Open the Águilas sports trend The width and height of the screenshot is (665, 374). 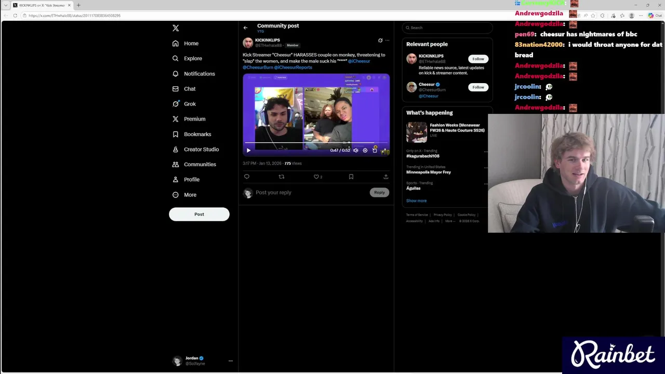click(414, 189)
